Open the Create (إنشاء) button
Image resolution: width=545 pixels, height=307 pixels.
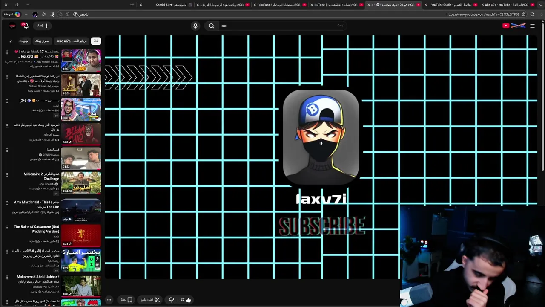tap(43, 26)
